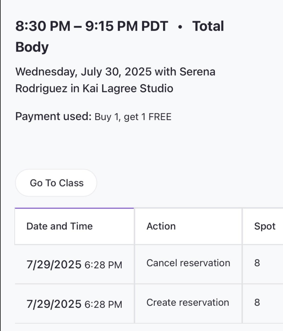Click spot 8 in the Cancel reservation row

(257, 263)
